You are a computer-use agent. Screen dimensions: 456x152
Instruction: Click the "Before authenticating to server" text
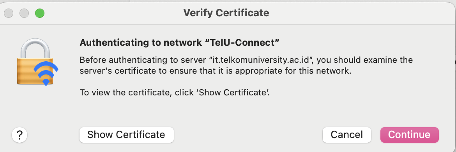coord(143,60)
